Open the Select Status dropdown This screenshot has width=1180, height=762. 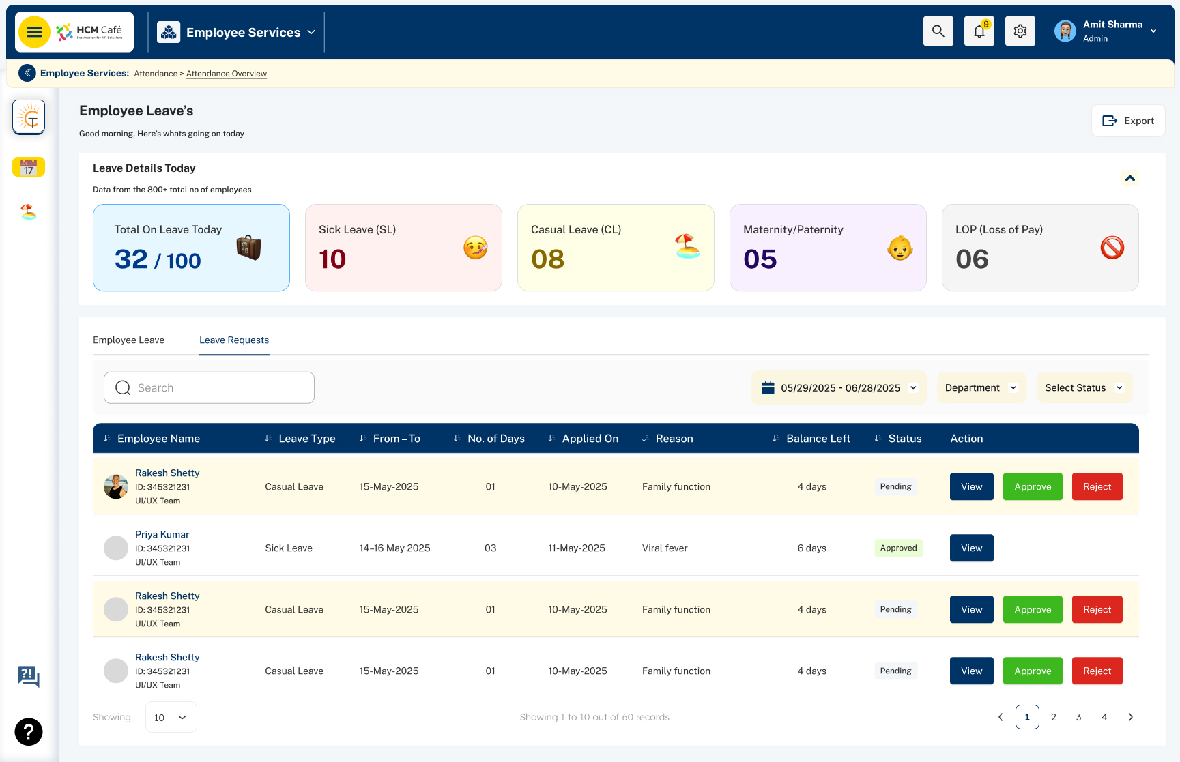1084,387
